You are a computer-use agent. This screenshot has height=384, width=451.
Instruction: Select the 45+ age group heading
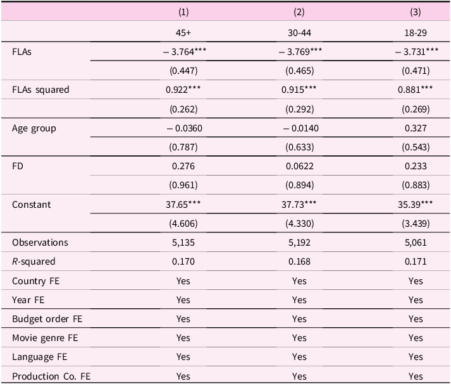click(x=183, y=33)
